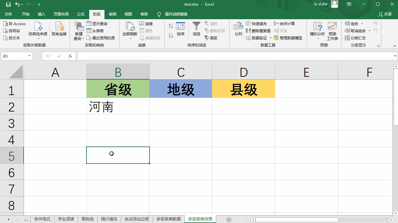The image size is (398, 223).
Task: Click Remove Duplicates (删除重复值)
Action: pos(258,31)
